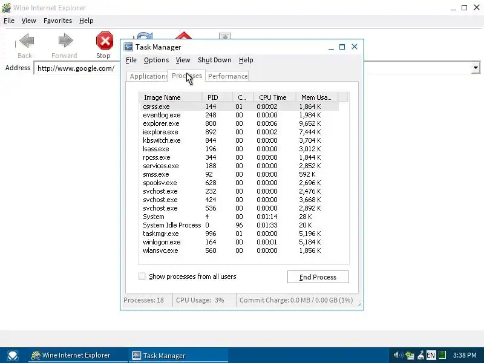484x363 pixels.
Task: Click the green CPU usage tray icon
Action: [x=442, y=355]
